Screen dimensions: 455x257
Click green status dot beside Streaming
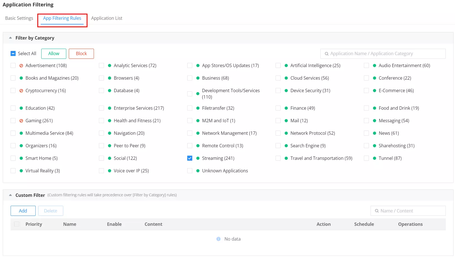[198, 158]
